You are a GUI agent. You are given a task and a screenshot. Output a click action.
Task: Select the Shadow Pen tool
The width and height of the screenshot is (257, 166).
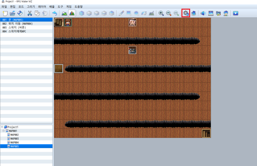pyautogui.click(x=152, y=13)
